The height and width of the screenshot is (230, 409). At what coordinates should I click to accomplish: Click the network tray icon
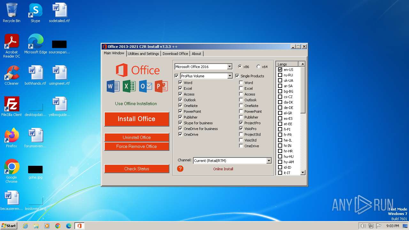coord(371,226)
